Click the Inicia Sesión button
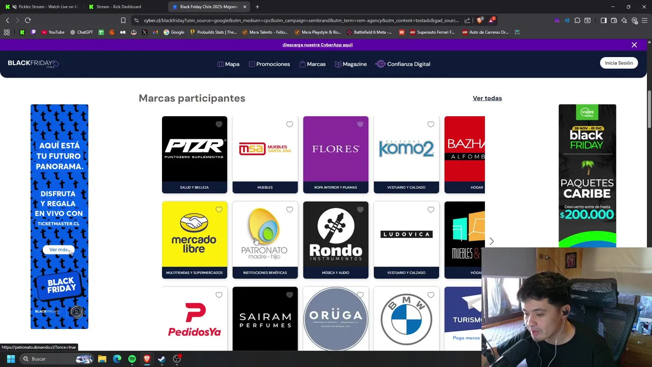This screenshot has height=367, width=652. coord(619,63)
